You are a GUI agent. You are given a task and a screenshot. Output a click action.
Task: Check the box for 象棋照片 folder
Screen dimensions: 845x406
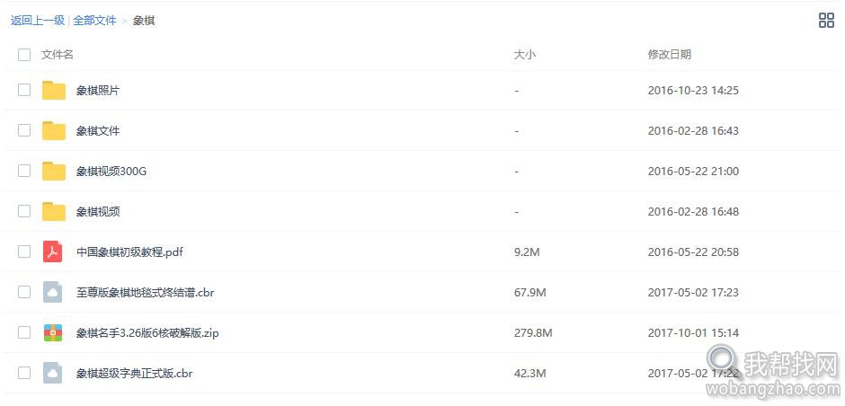coord(24,90)
